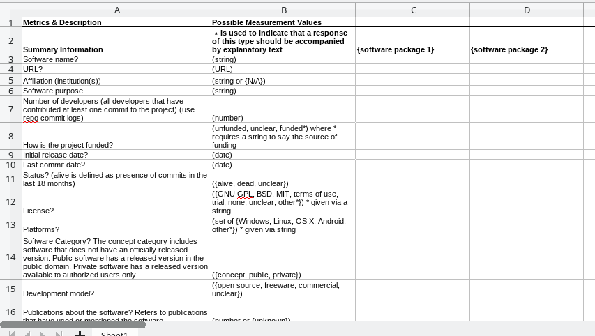The image size is (595, 336).
Task: Select the 'Platforms?' cell
Action: 116,225
